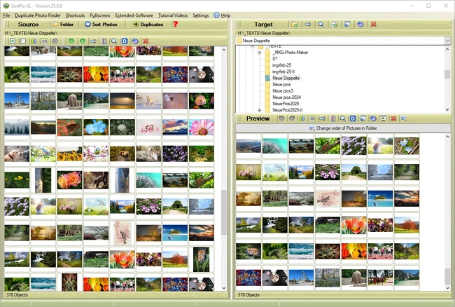Click the select all checkmark icon in Source toolbar
This screenshot has width=455, height=307.
point(13,41)
